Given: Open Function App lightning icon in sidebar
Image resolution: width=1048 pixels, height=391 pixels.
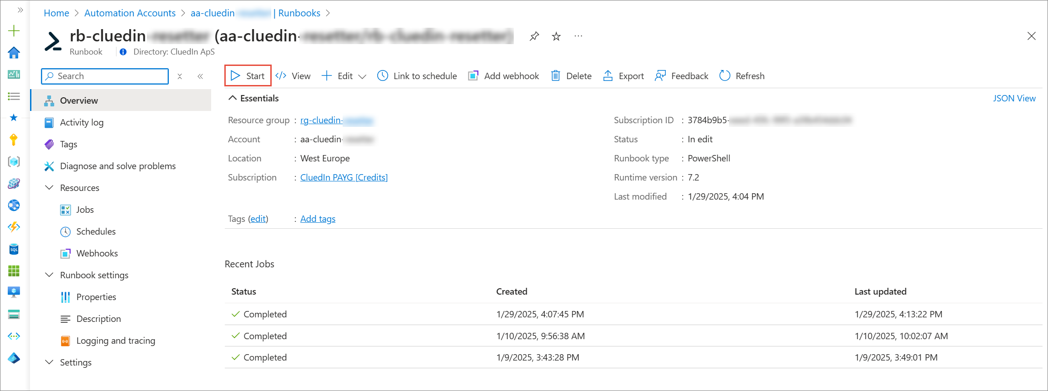Looking at the screenshot, I should click(x=14, y=227).
